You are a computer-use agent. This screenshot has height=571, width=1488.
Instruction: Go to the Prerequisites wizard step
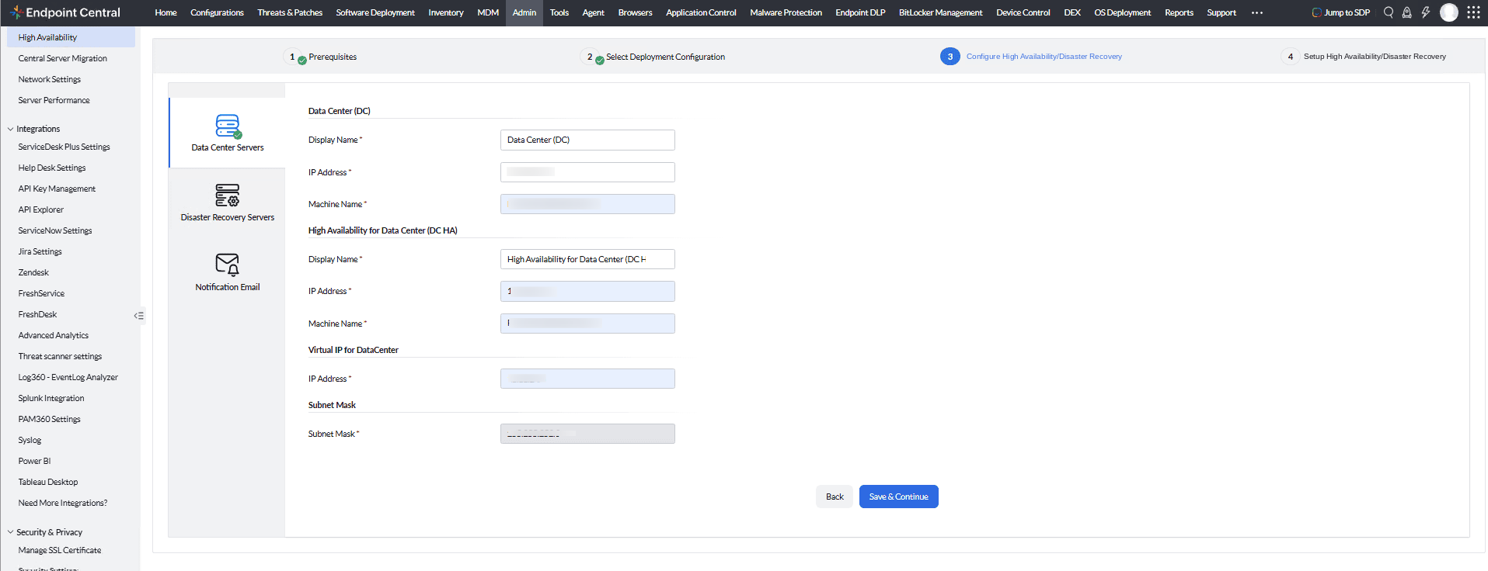pyautogui.click(x=322, y=57)
